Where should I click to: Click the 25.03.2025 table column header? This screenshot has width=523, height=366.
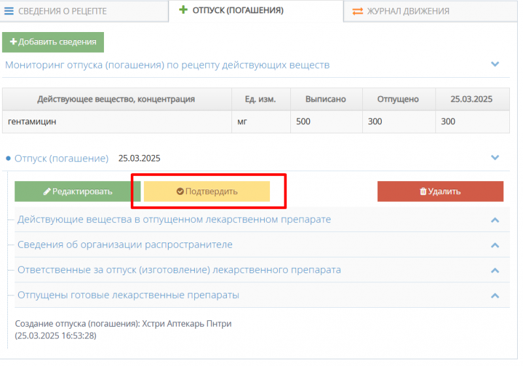click(471, 99)
